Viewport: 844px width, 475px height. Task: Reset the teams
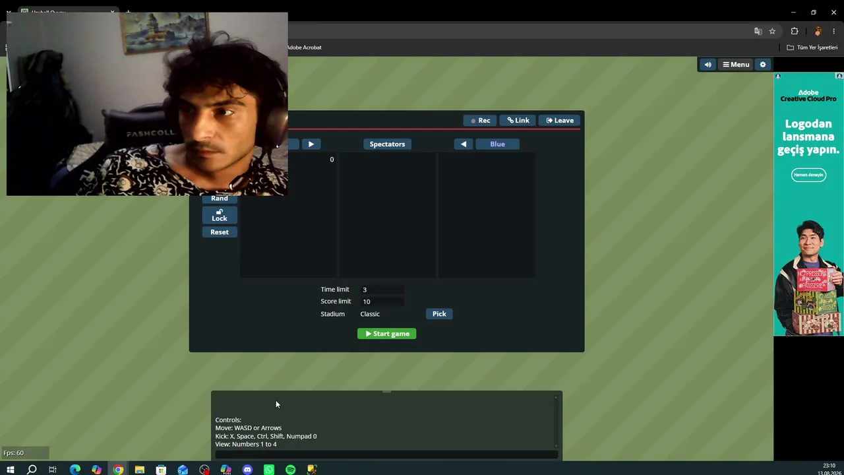(x=220, y=232)
